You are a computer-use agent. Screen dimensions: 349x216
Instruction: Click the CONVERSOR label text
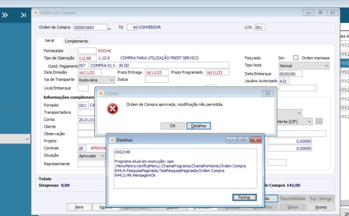point(150,27)
